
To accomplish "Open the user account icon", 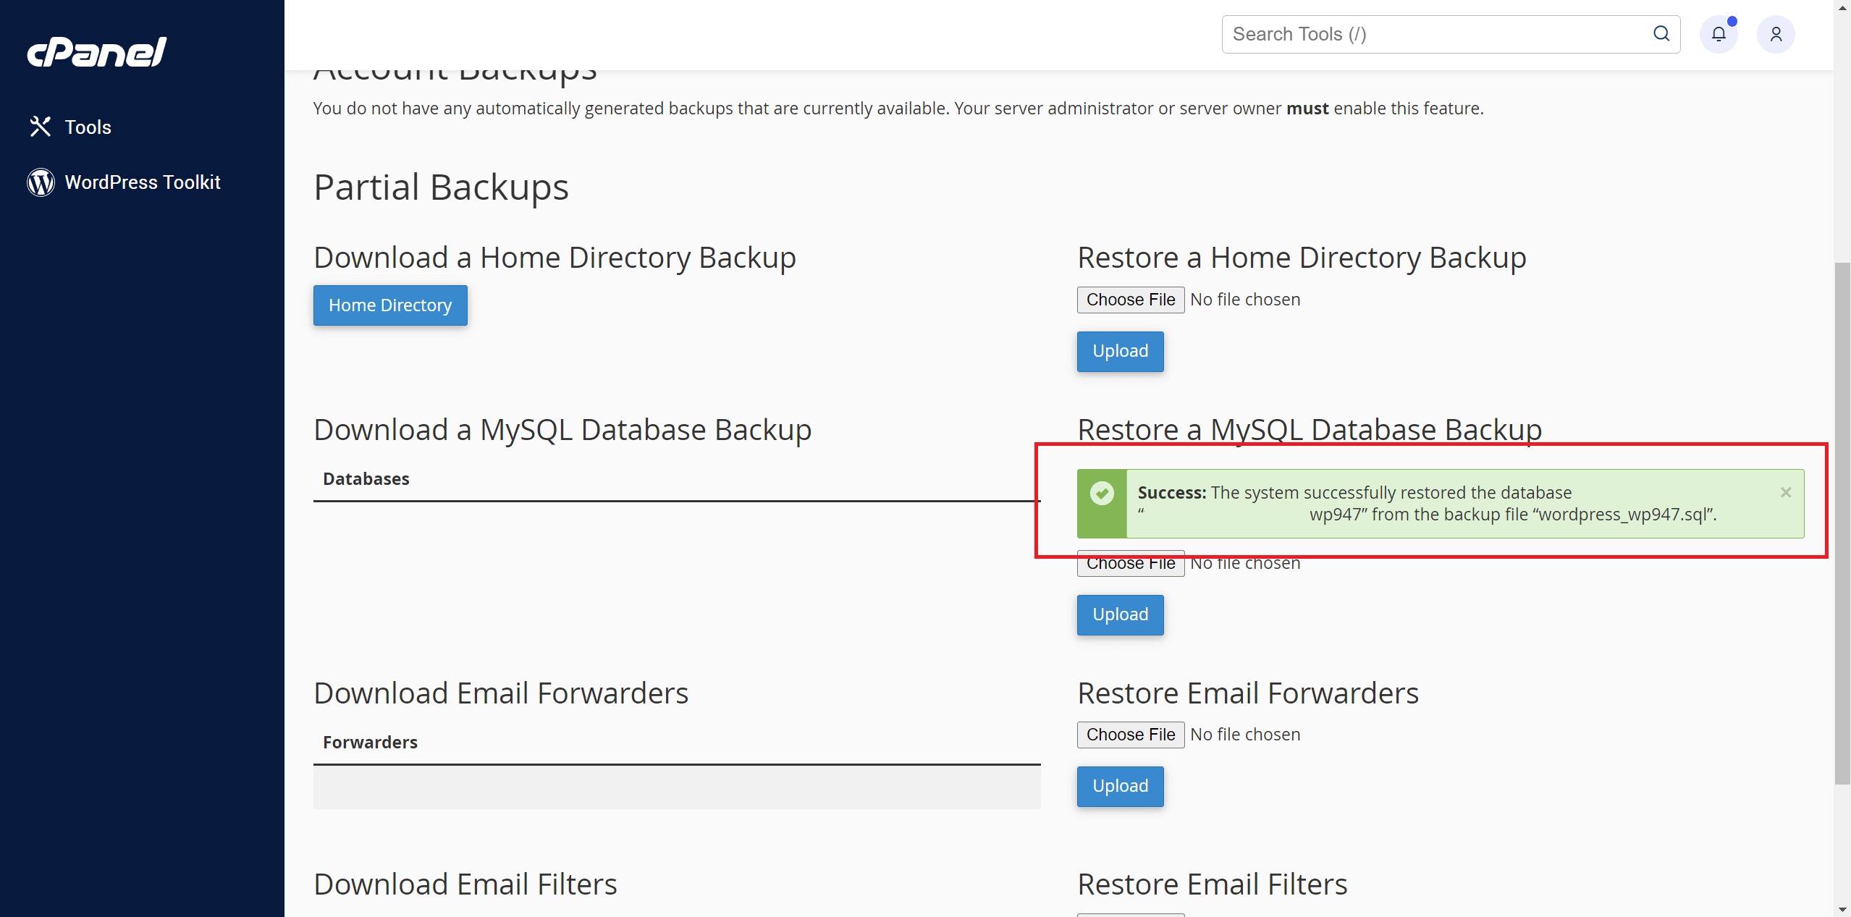I will coord(1776,34).
